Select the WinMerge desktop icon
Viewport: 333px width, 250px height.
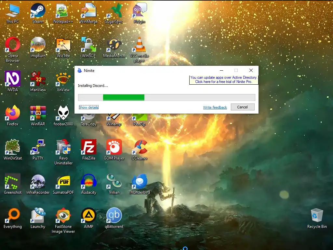click(x=88, y=13)
